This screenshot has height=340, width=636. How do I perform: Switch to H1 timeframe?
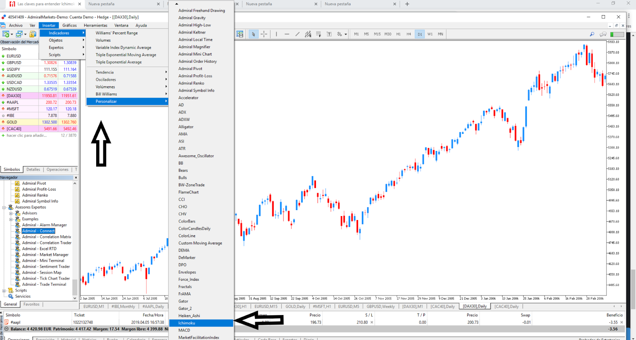pyautogui.click(x=398, y=34)
